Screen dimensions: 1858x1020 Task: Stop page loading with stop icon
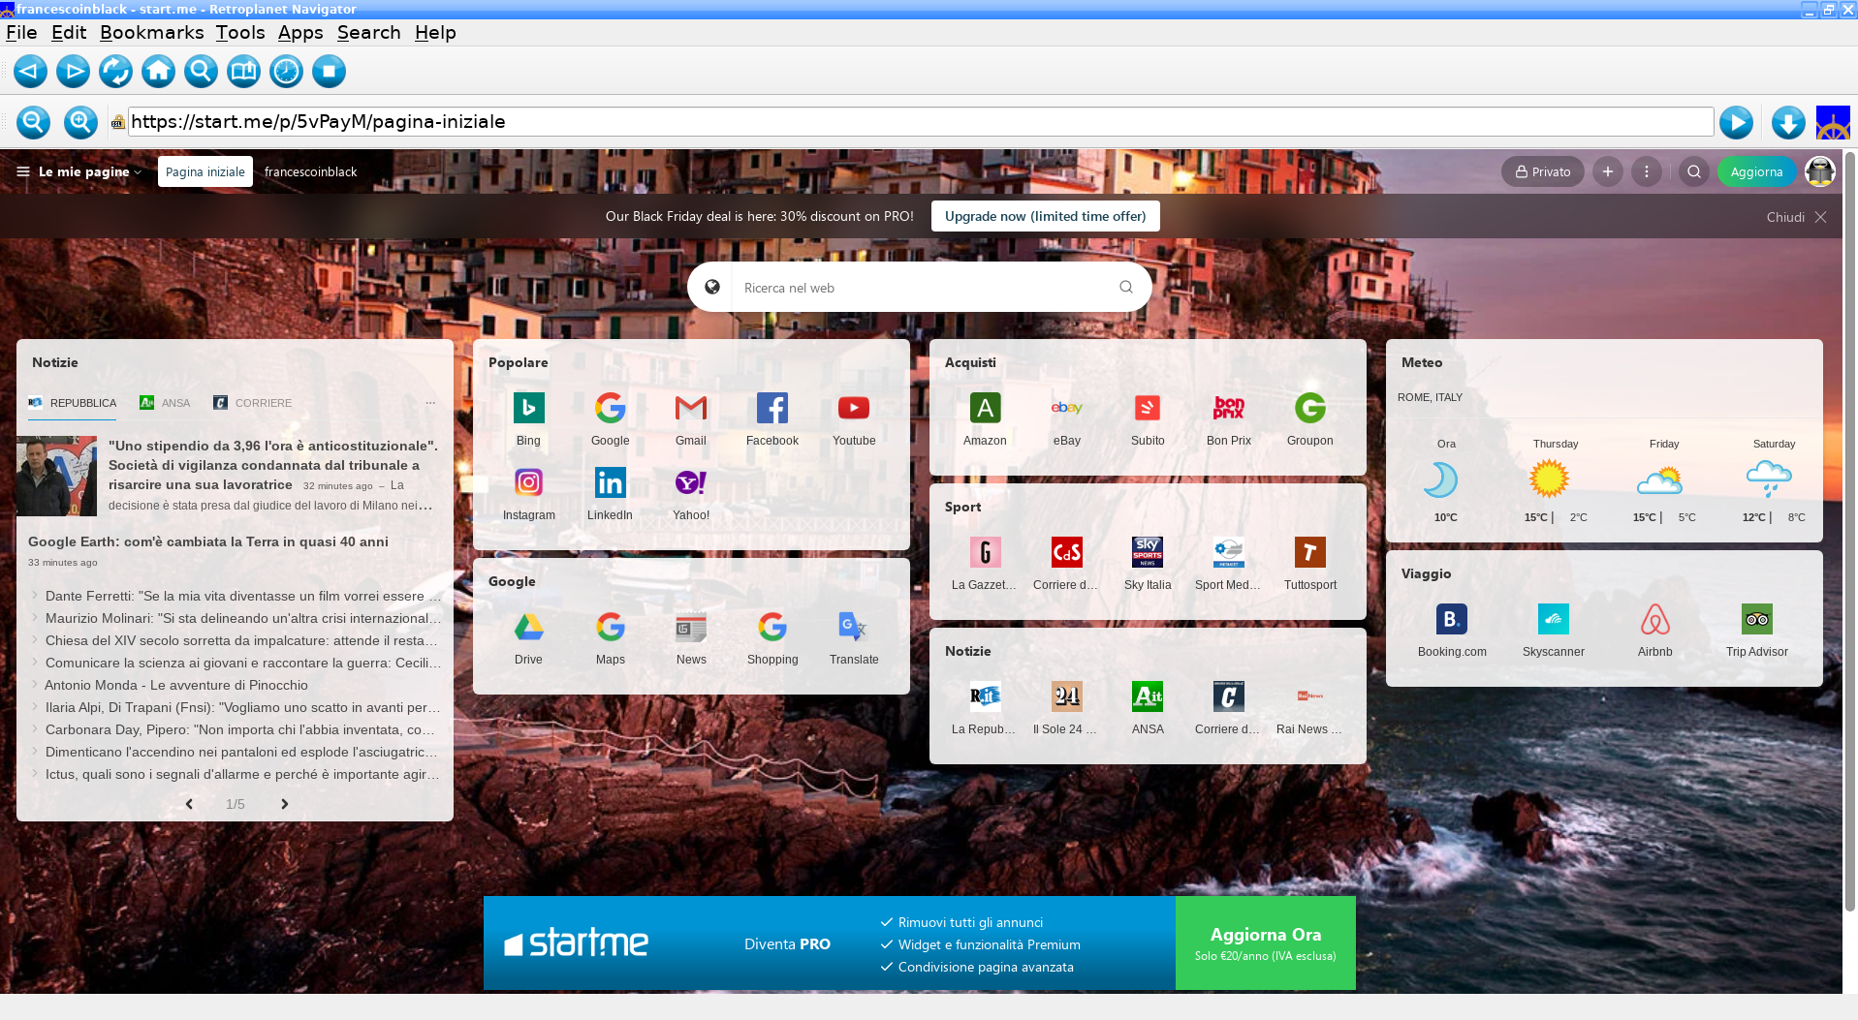click(x=329, y=71)
